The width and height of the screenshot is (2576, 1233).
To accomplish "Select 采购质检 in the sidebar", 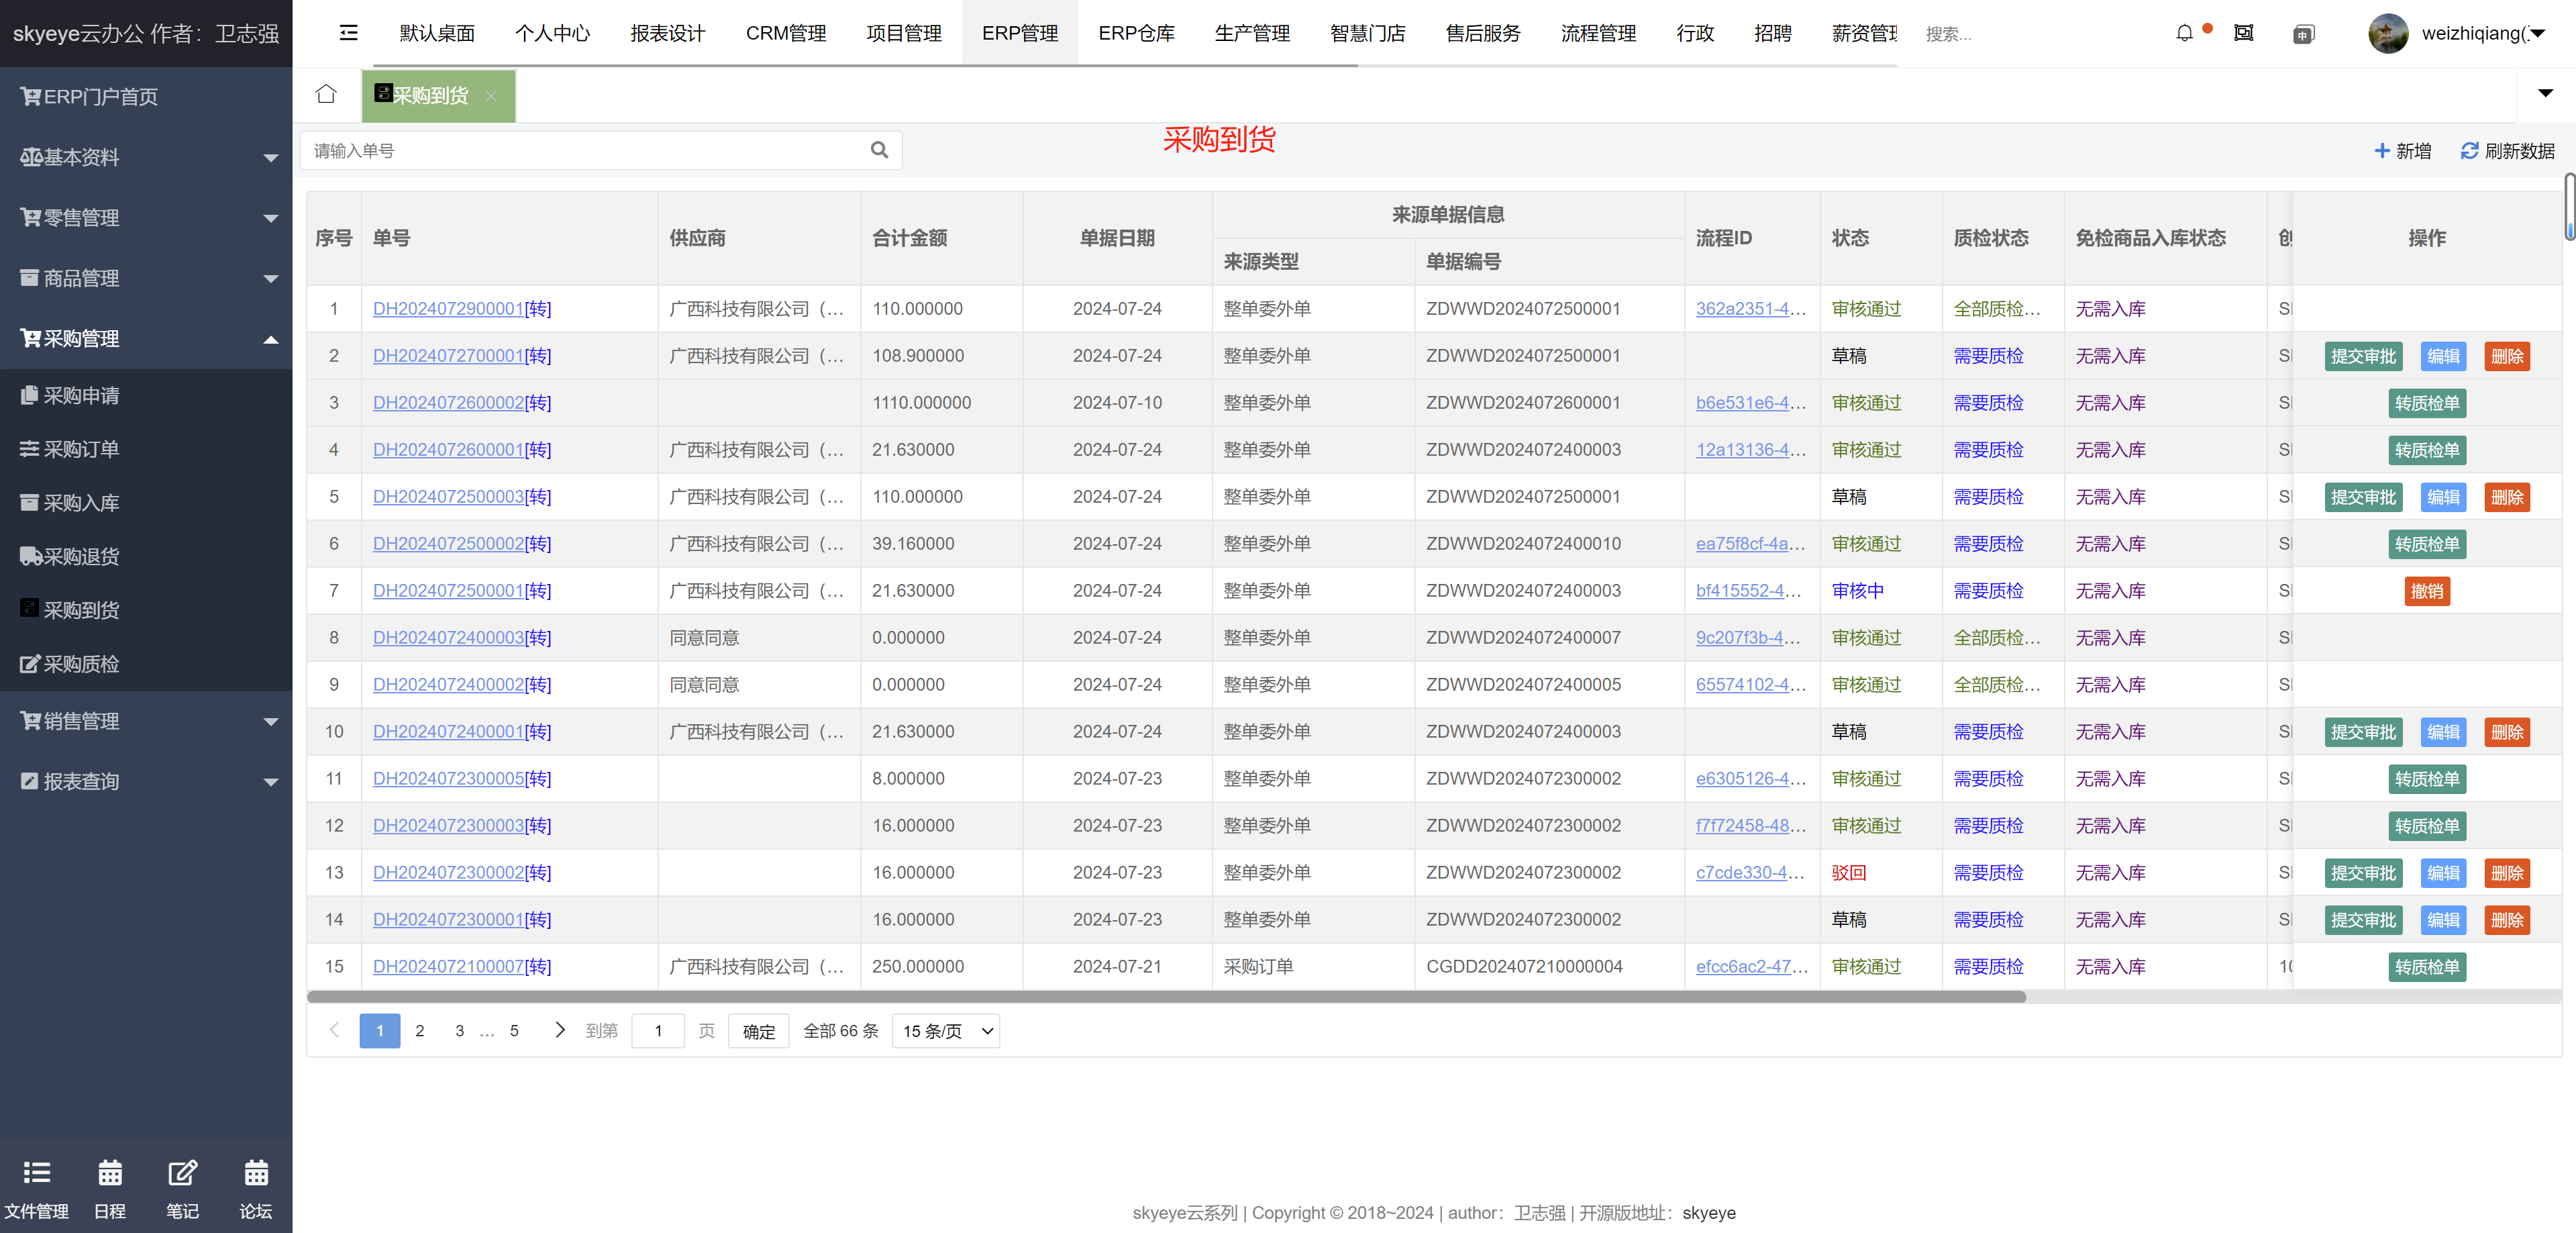I will pos(81,663).
